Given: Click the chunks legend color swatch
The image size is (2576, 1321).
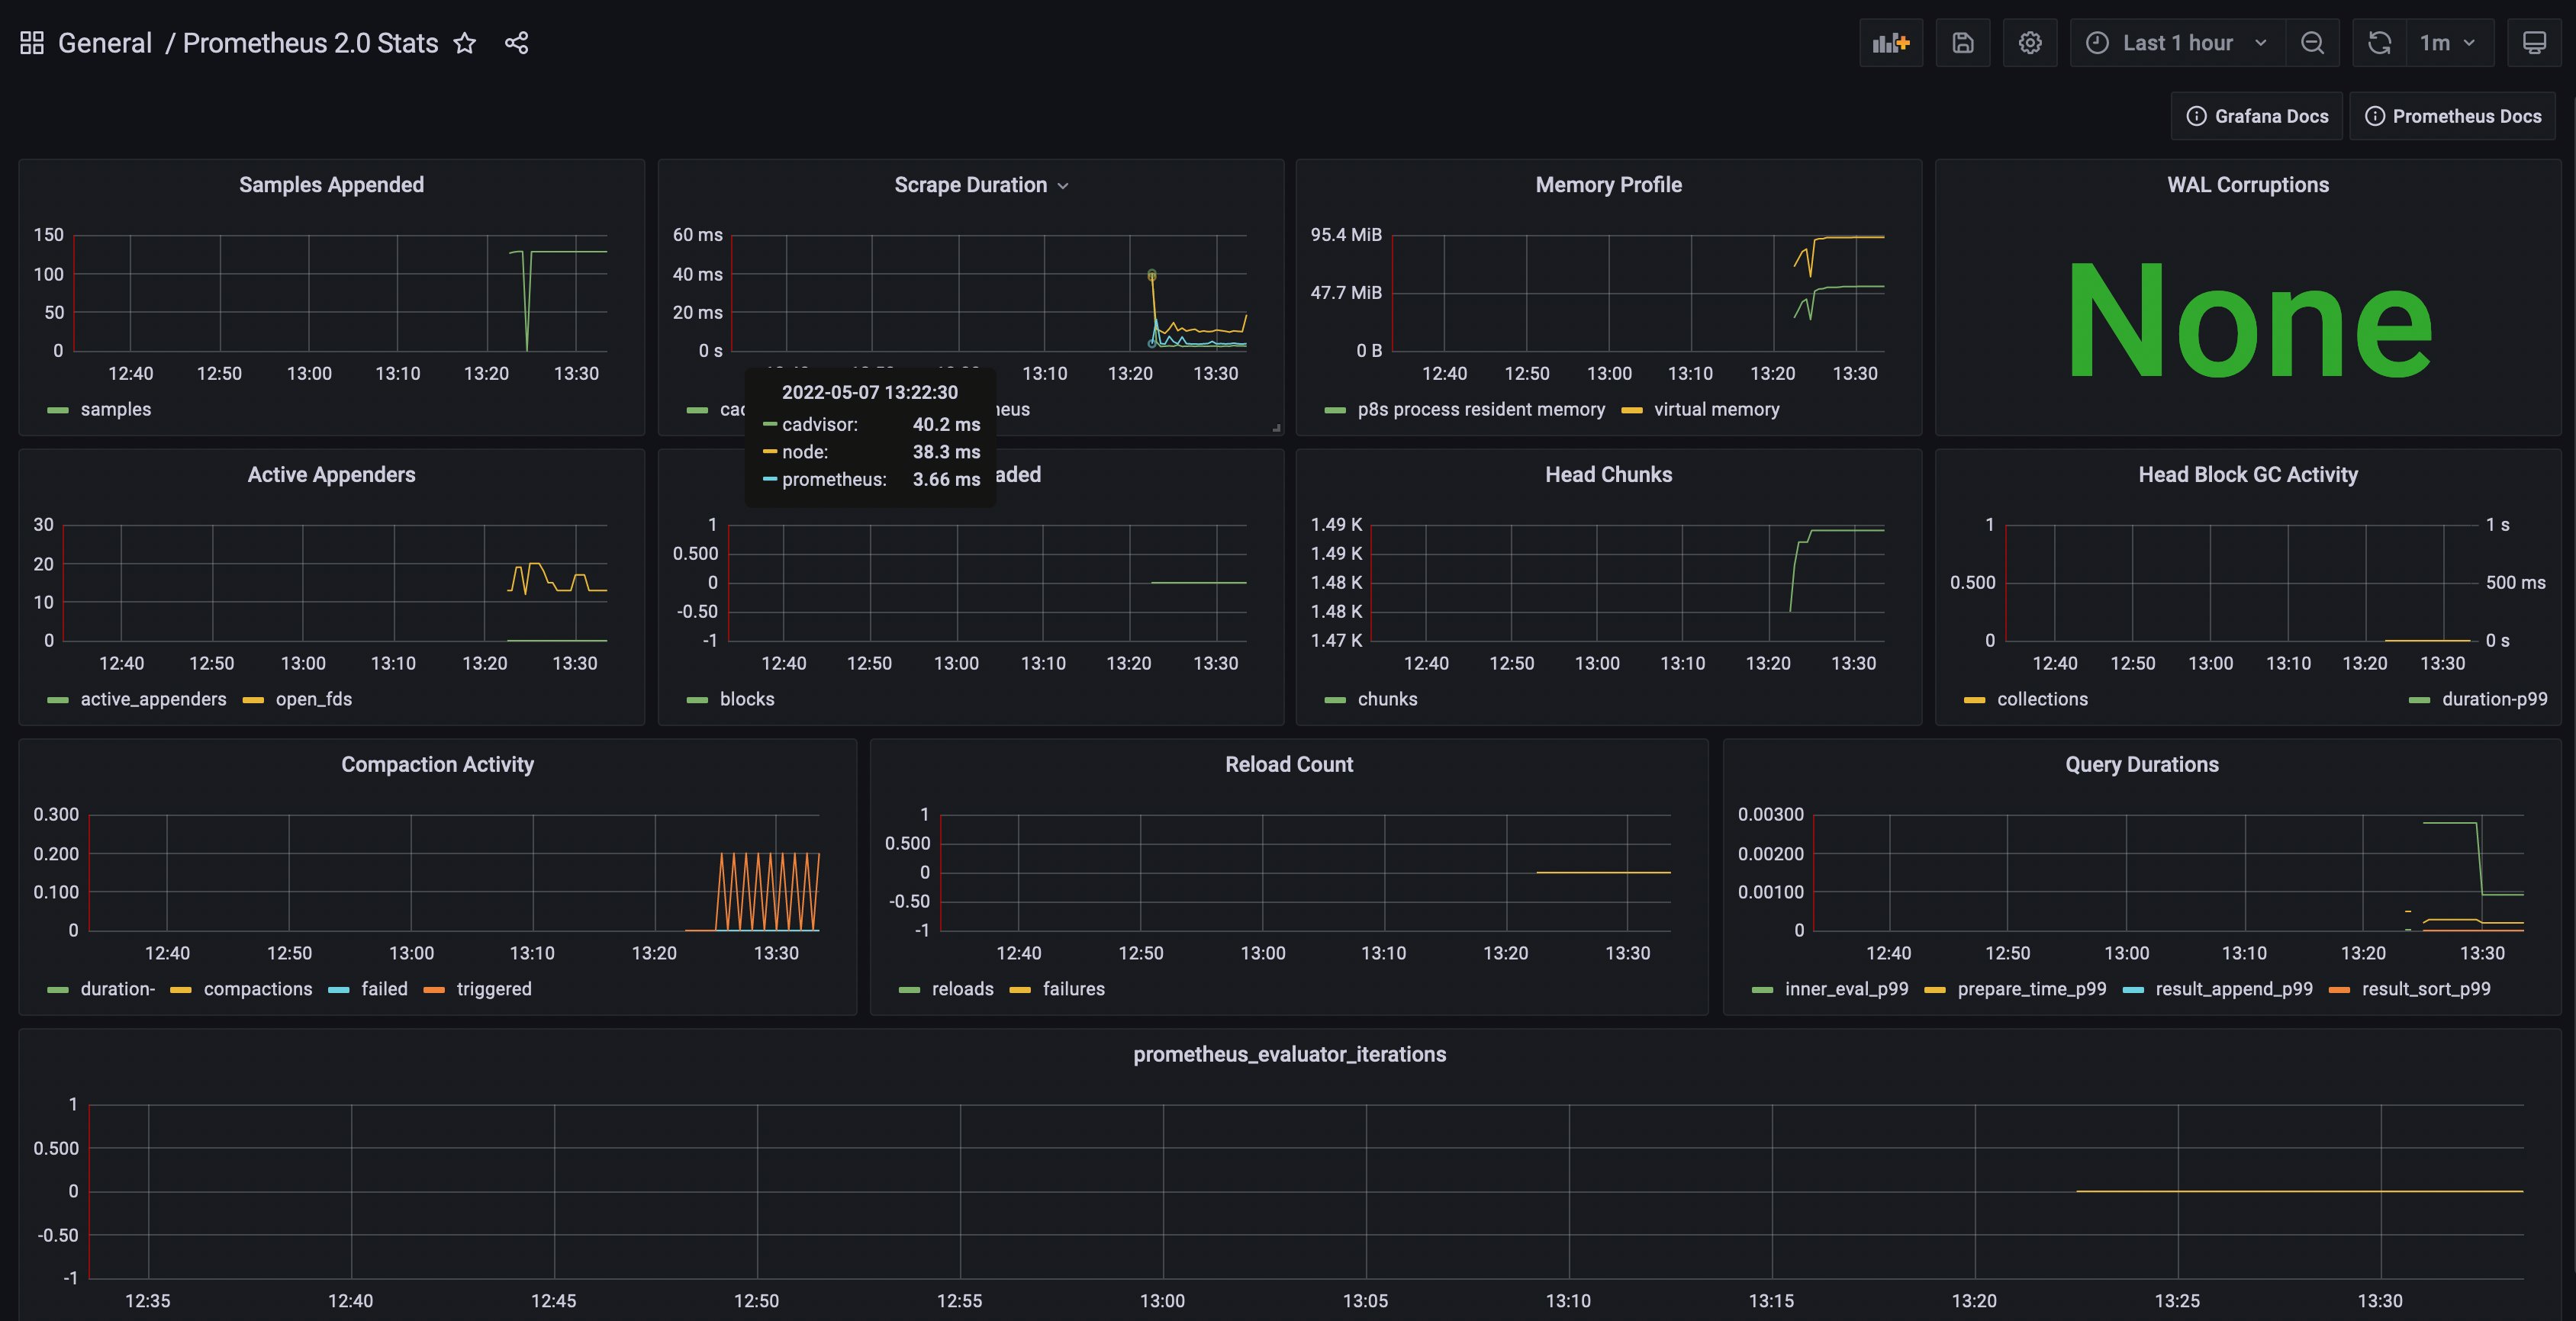Looking at the screenshot, I should tap(1336, 699).
